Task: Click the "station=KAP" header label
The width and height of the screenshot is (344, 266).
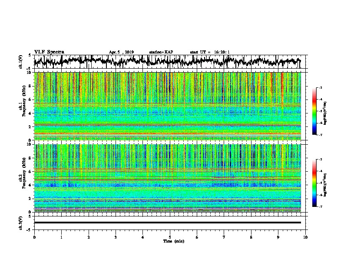Action: pyautogui.click(x=161, y=52)
